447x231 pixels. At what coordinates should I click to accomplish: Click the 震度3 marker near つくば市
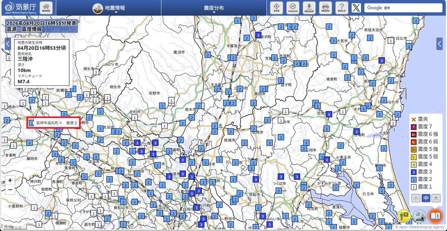coord(281,177)
